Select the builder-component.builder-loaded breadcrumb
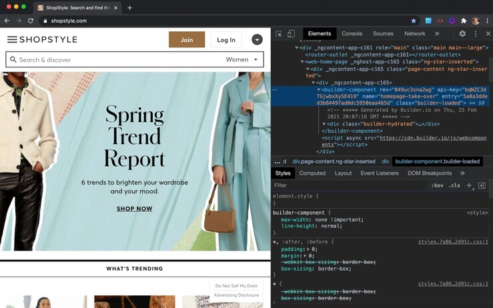Viewport: 493px width, 308px height. [438, 161]
